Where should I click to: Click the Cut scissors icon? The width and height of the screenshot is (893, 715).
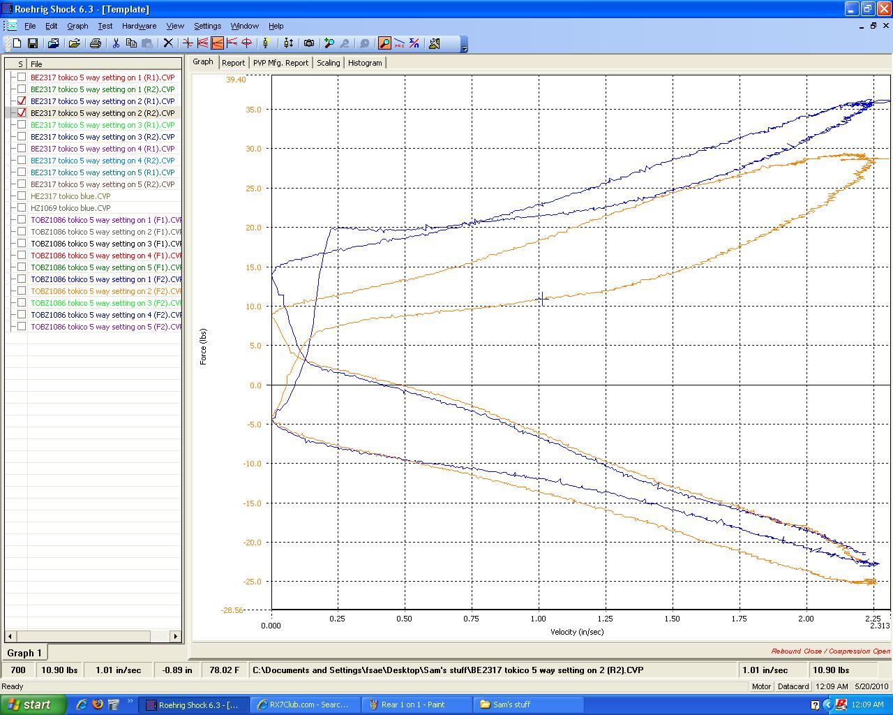coord(116,43)
